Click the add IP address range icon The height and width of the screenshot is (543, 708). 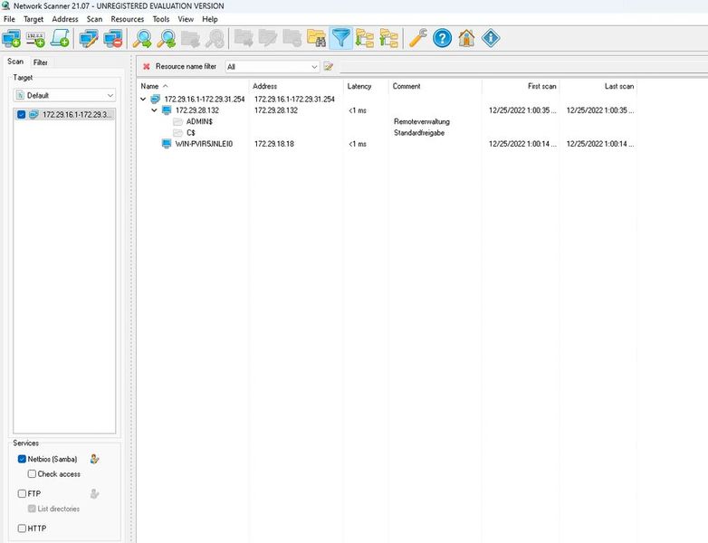pos(35,38)
